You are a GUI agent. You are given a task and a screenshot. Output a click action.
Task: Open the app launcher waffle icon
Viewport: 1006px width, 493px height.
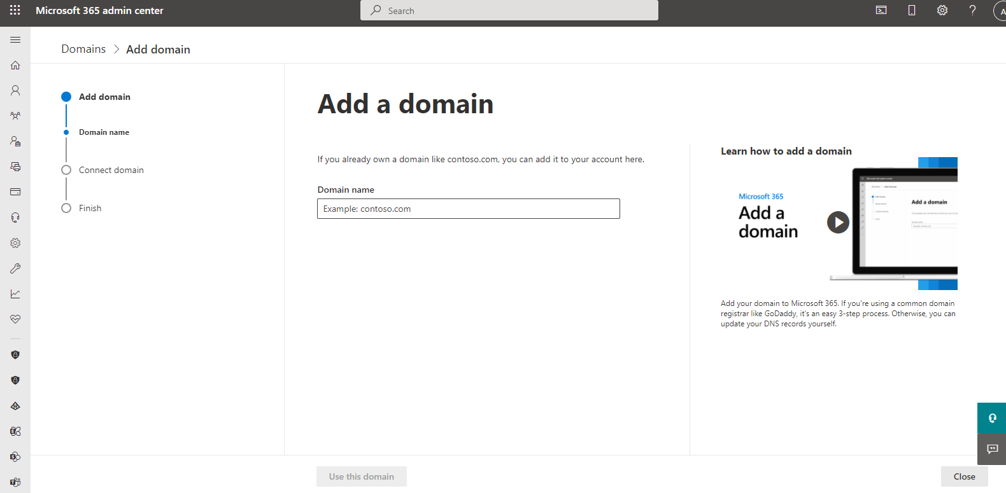[x=15, y=10]
